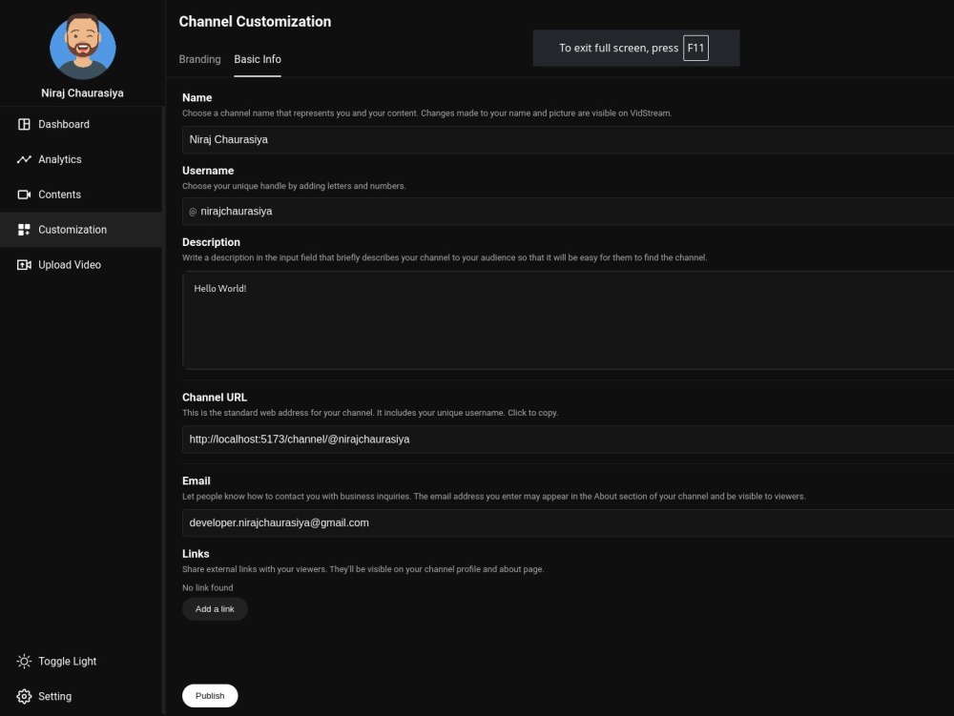The height and width of the screenshot is (716, 954).
Task: Open Setting in the sidebar
Action: pyautogui.click(x=81, y=697)
